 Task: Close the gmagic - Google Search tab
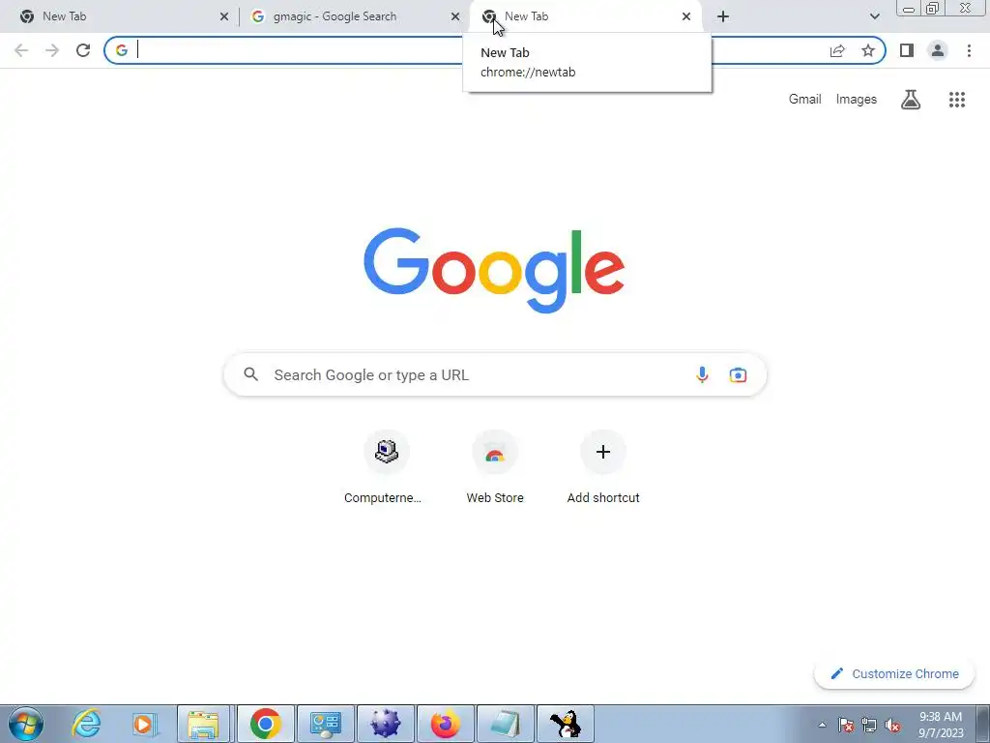[455, 17]
